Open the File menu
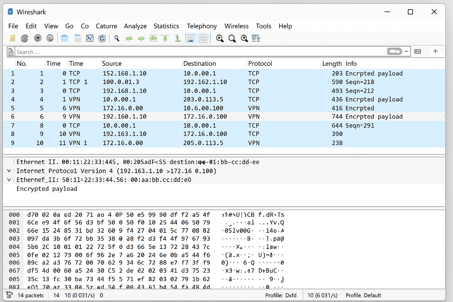Screen dimensions: 453x302 pos(13,26)
